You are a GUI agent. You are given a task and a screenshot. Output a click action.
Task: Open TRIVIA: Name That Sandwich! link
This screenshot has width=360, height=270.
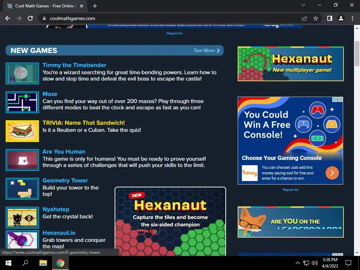coord(84,123)
